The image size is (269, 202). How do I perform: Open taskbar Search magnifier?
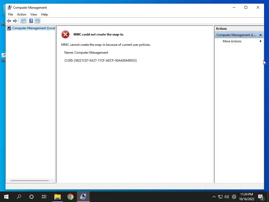coord(19,197)
